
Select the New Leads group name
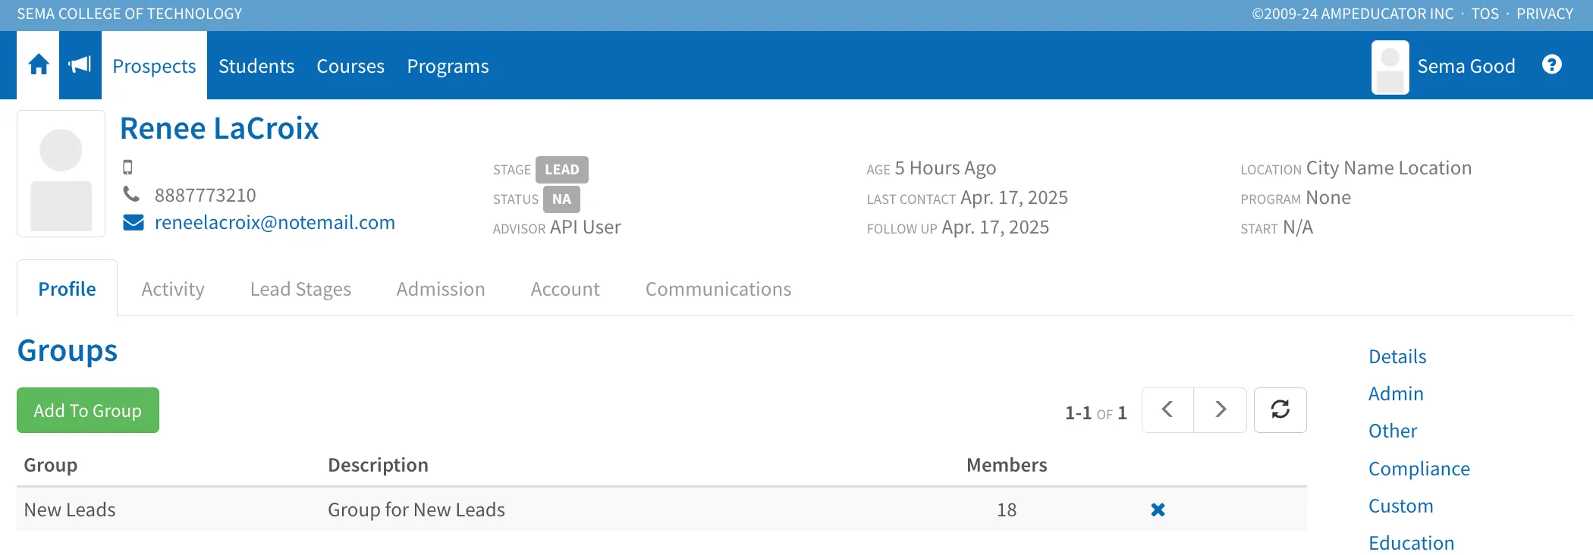coord(70,510)
